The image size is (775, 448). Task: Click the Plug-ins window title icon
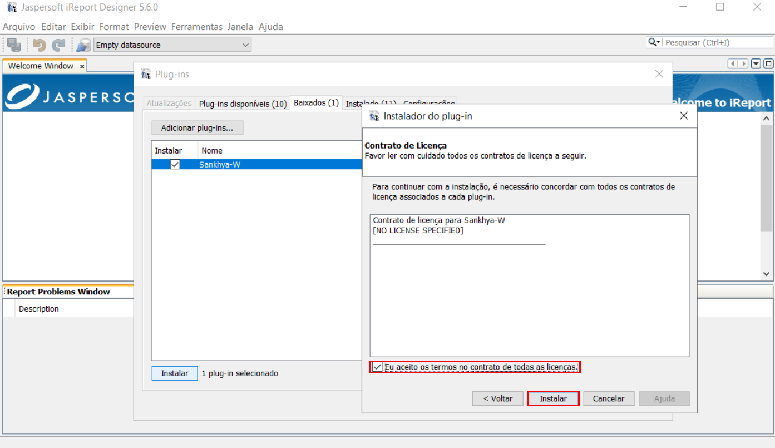(x=146, y=74)
